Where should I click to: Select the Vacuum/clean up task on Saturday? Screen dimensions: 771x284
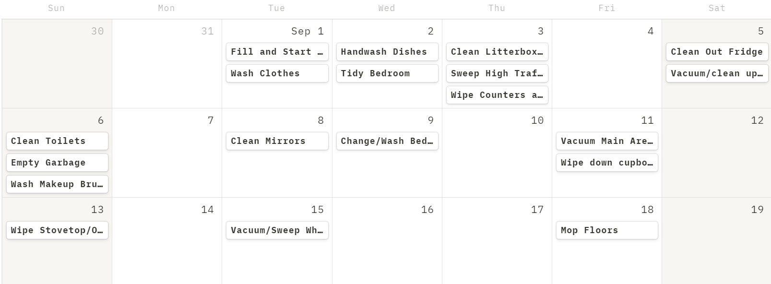pyautogui.click(x=717, y=73)
